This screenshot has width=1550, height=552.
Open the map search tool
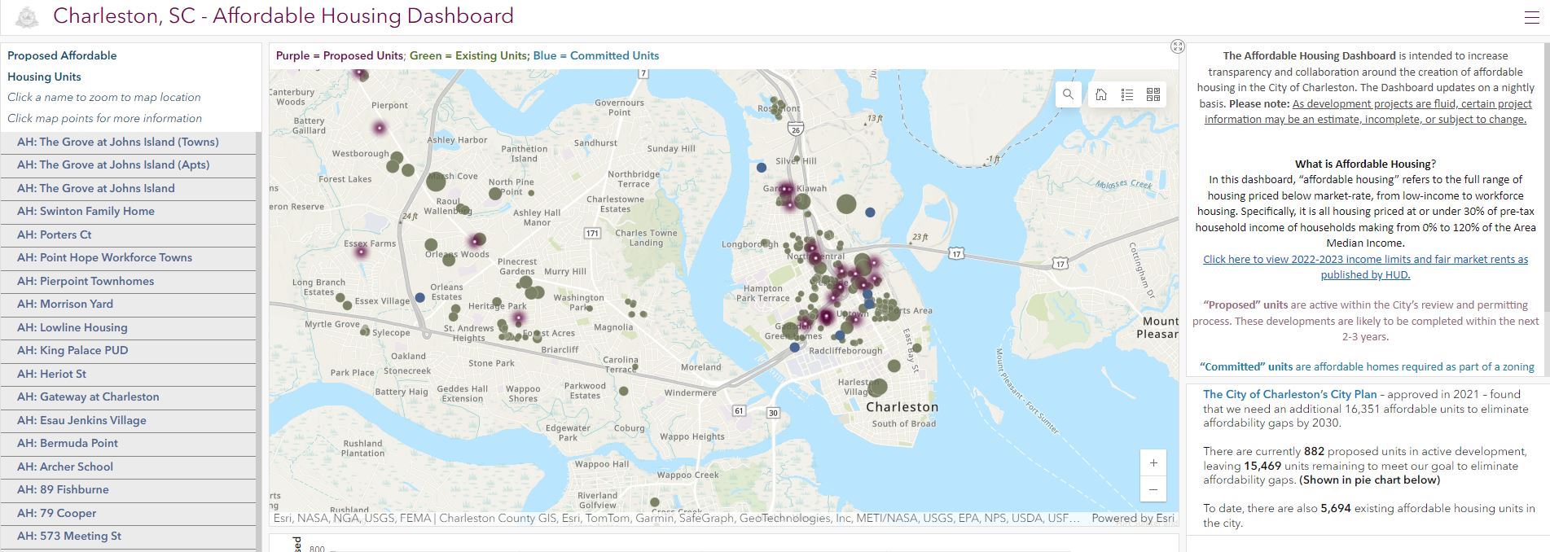coord(1068,94)
